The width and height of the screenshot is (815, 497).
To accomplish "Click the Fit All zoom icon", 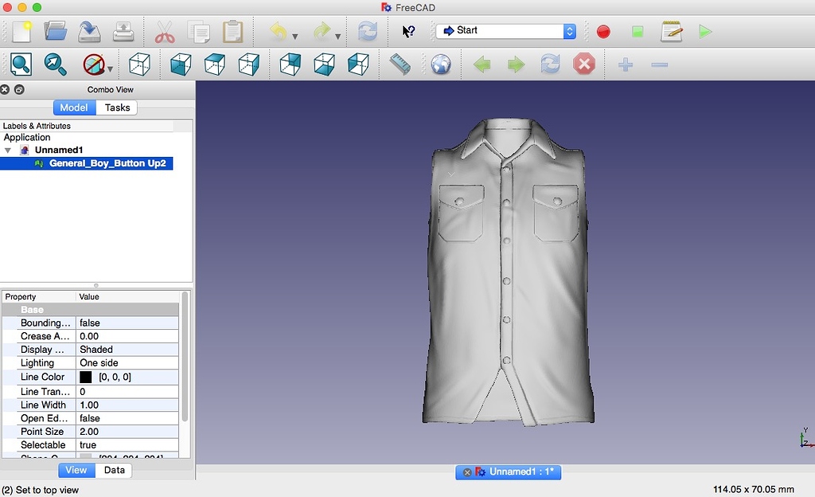I will pos(21,64).
